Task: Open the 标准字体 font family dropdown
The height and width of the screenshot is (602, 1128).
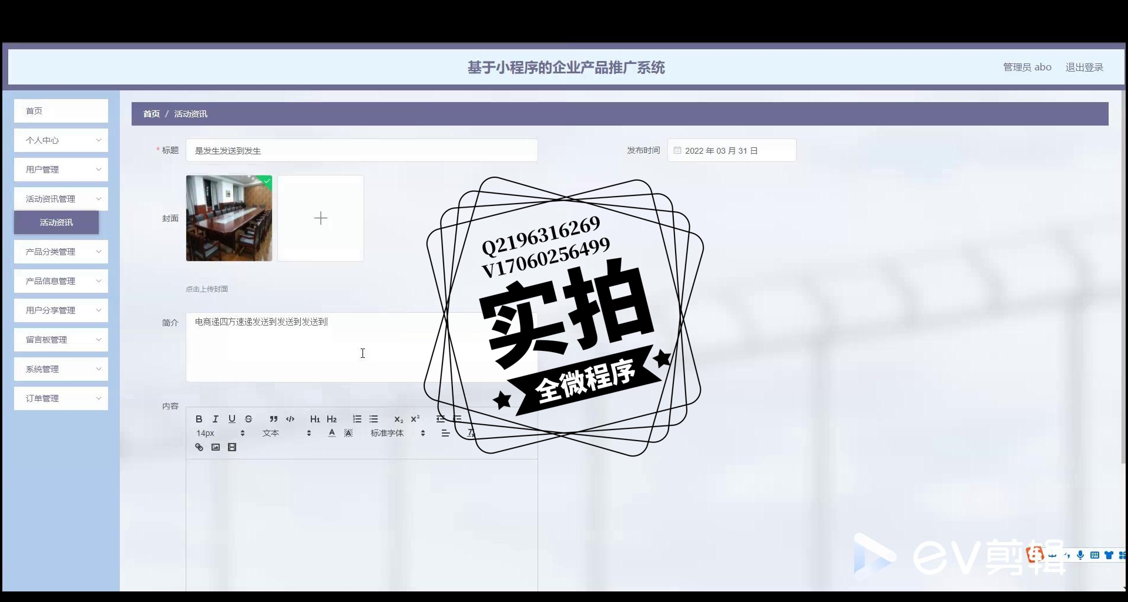Action: click(398, 433)
